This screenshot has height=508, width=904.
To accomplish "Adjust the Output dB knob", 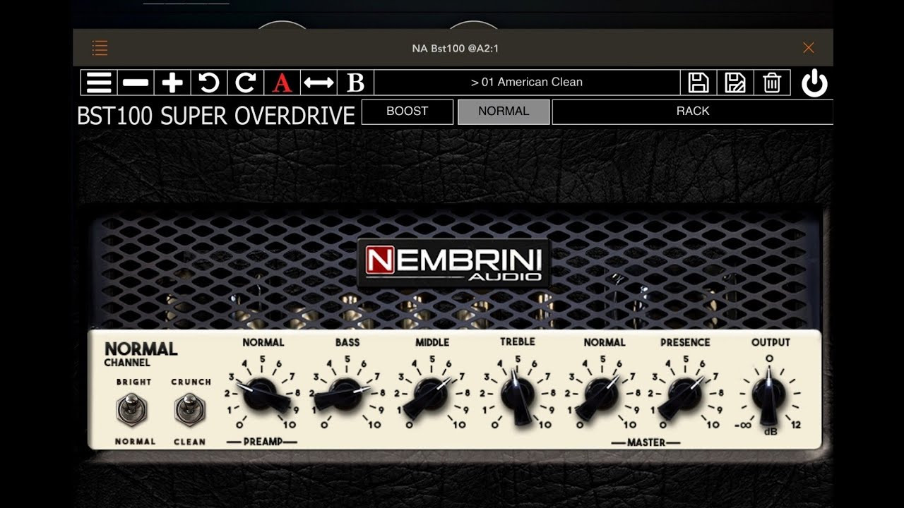I will pos(768,395).
